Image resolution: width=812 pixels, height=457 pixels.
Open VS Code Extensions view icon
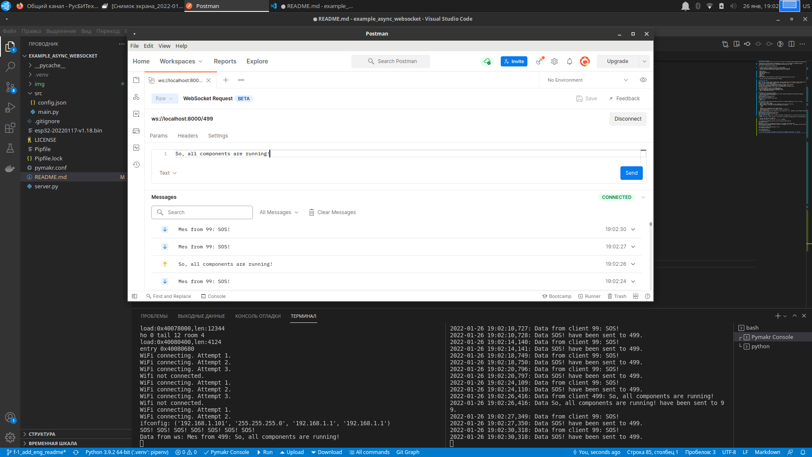(10, 128)
